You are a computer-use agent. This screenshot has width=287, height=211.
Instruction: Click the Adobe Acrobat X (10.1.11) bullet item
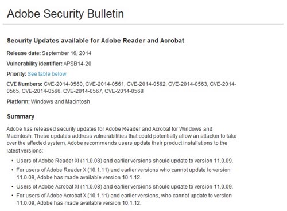(x=124, y=199)
